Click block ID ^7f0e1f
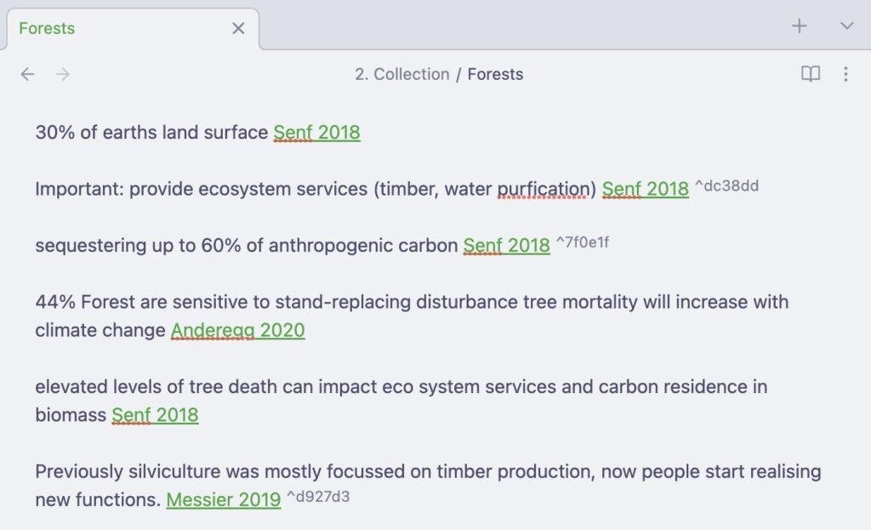 582,242
